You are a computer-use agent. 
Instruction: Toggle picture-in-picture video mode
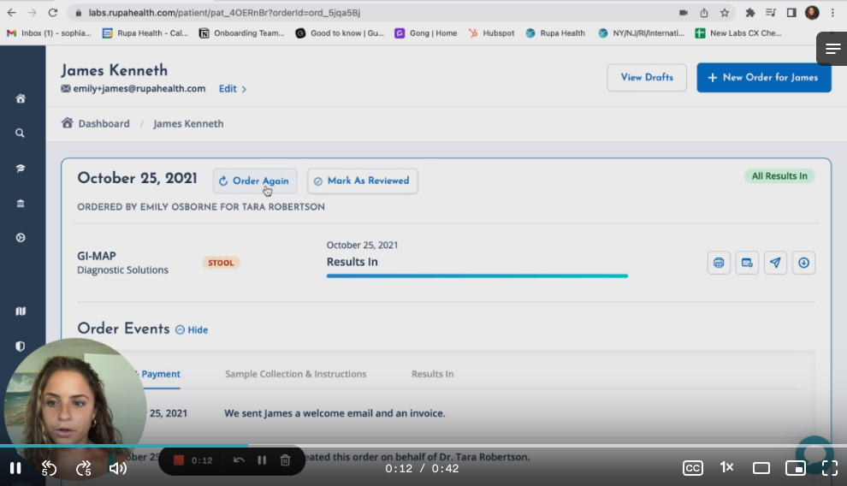pyautogui.click(x=795, y=468)
